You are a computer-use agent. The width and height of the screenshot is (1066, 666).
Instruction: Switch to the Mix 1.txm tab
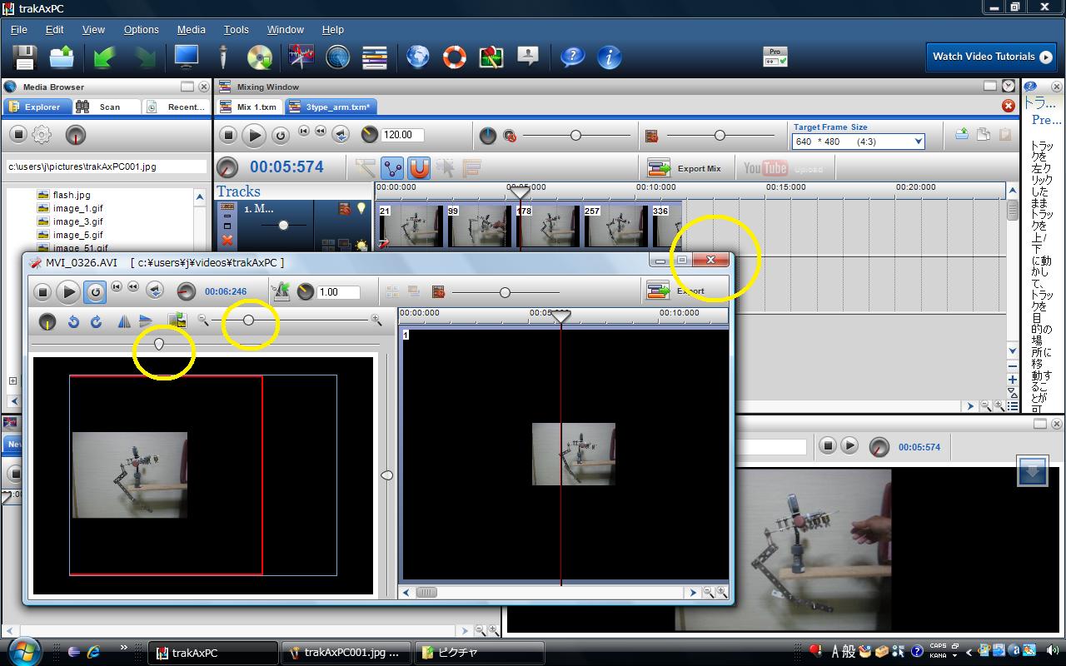tap(248, 107)
